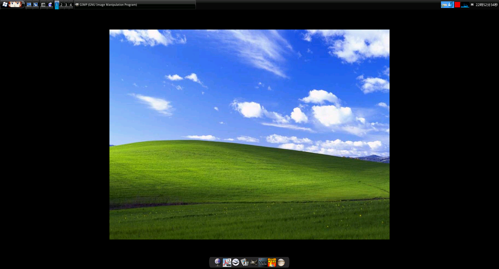The height and width of the screenshot is (269, 499).
Task: Switch to virtual desktop 4
Action: (70, 5)
